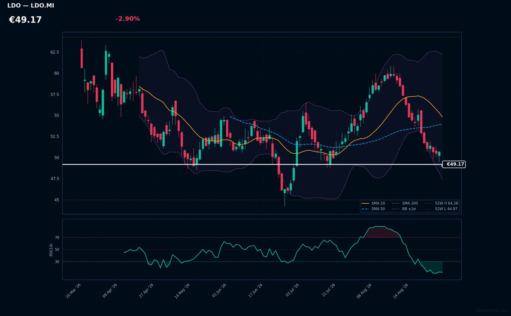511x316 pixels.
Task: Click the 62.5 price axis label
Action: (55, 52)
